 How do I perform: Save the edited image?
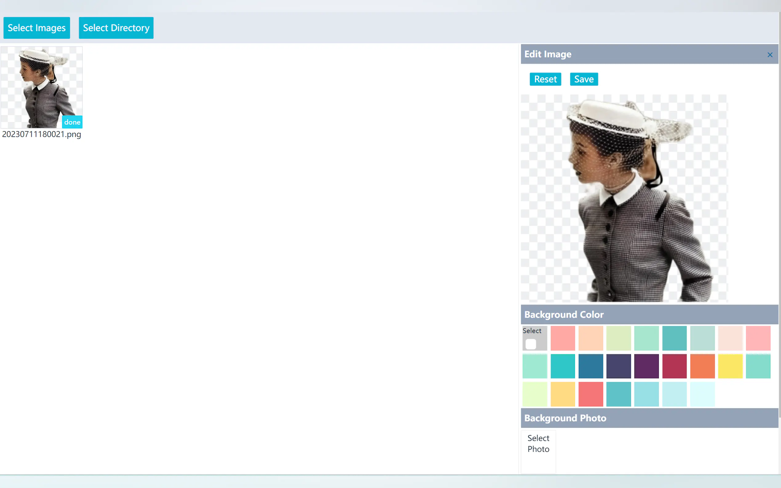pos(584,79)
